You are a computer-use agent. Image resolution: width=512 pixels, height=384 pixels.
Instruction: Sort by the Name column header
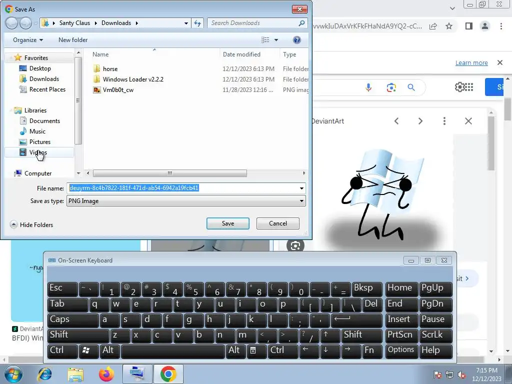100,54
